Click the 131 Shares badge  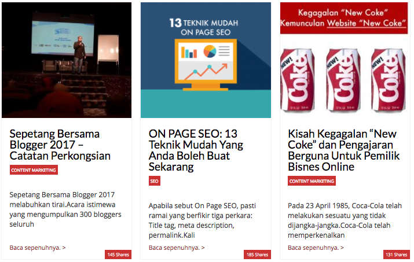397,254
